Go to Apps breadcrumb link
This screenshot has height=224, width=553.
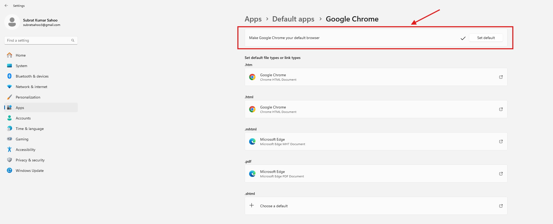253,19
